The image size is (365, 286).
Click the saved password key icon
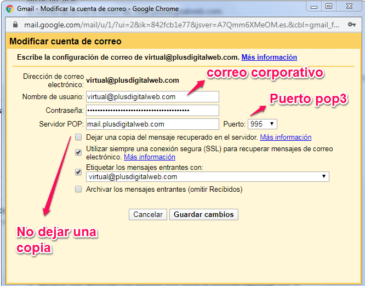click(352, 25)
